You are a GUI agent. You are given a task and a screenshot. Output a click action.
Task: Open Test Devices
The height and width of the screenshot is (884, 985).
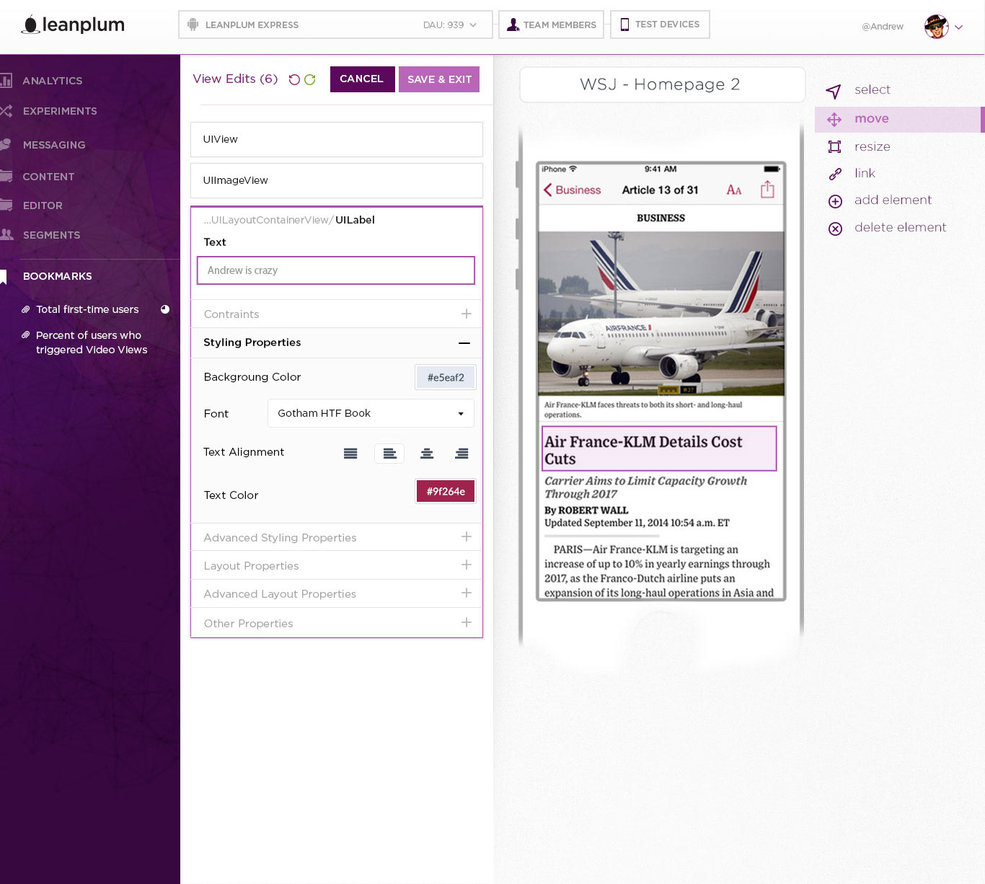point(660,25)
